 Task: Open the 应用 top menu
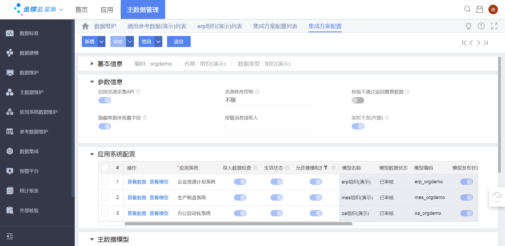click(x=107, y=10)
